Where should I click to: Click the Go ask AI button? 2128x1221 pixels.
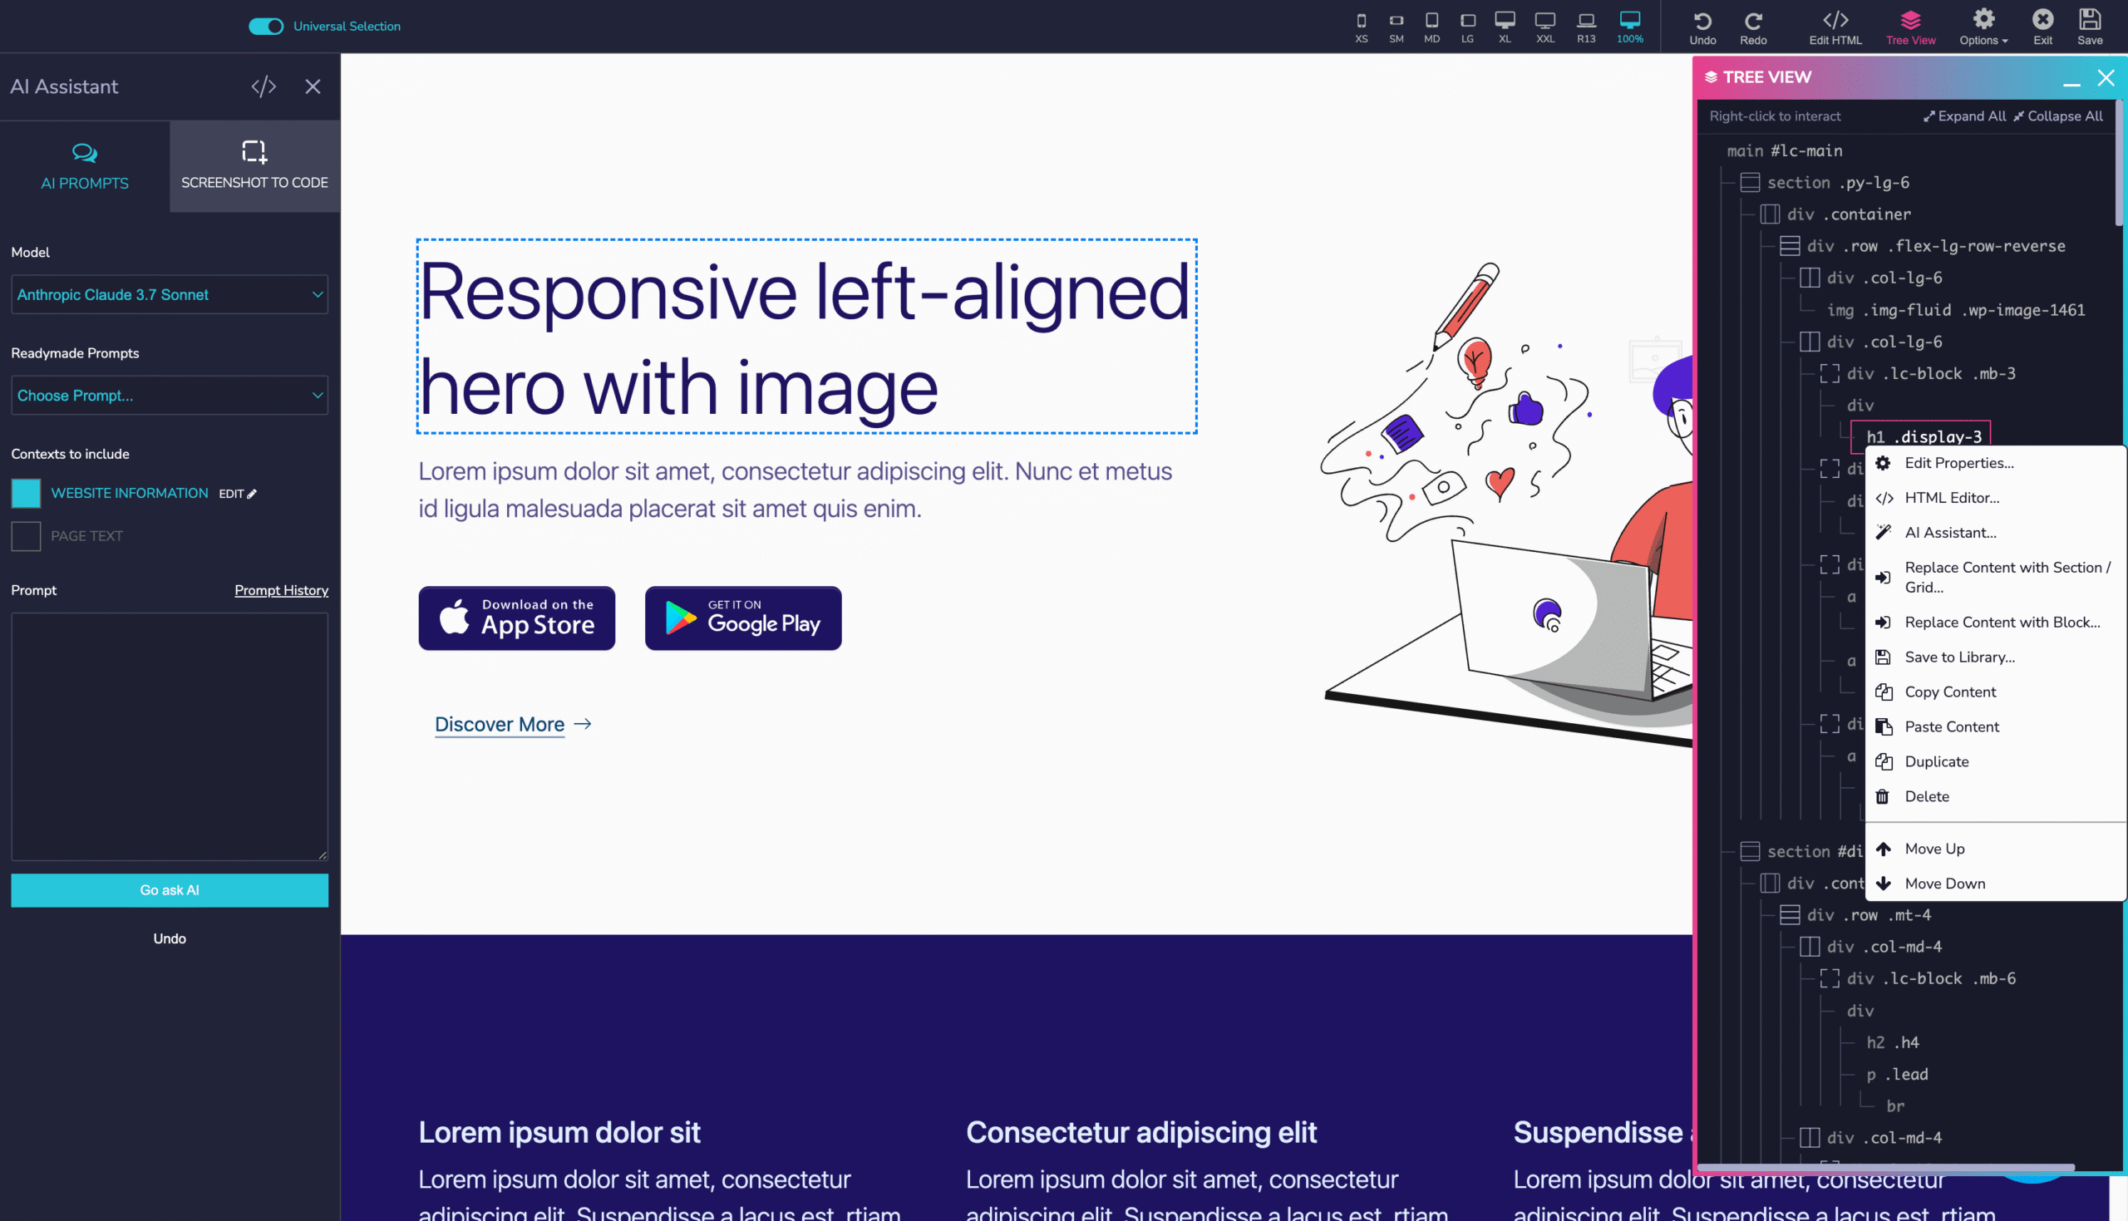tap(170, 889)
